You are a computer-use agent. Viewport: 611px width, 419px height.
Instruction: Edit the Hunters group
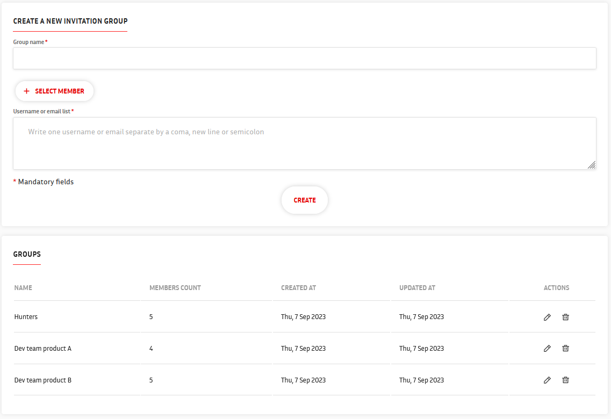pos(547,317)
